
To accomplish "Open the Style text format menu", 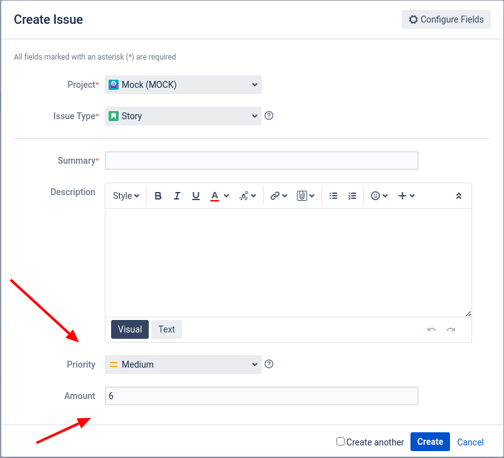I will pos(126,196).
